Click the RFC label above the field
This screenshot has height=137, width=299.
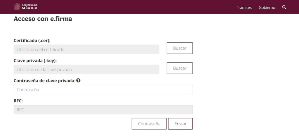18,101
